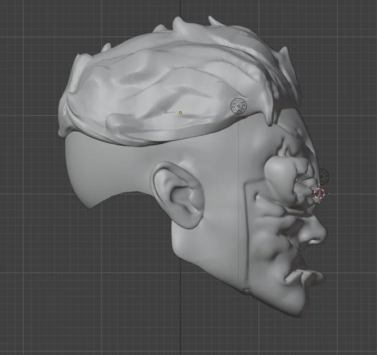Click the red-white 3D cursor
Screen dimensions: 377x355
click(319, 193)
